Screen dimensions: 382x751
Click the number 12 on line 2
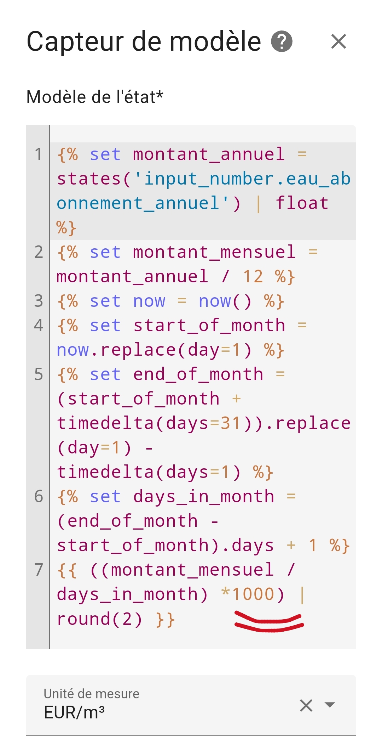(253, 277)
